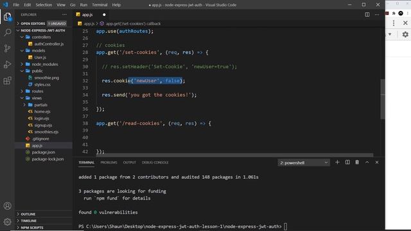Open the Accounts menu icon

pyautogui.click(x=7, y=206)
